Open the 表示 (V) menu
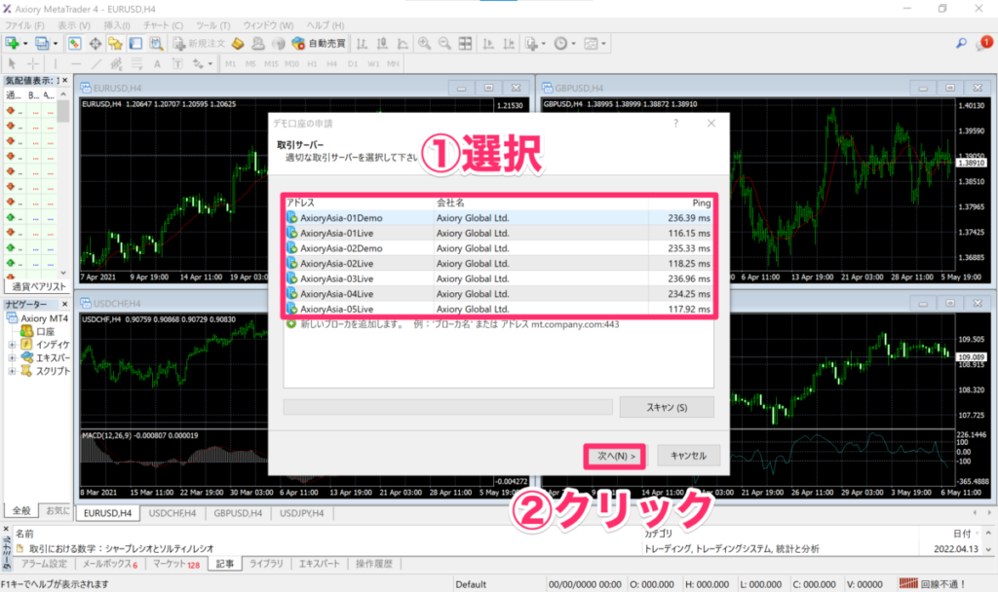998x592 pixels. click(74, 25)
